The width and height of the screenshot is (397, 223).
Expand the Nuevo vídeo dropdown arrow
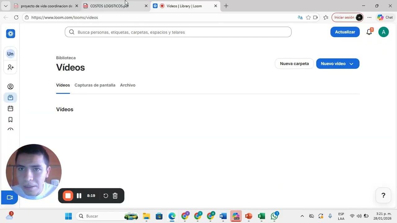(351, 64)
